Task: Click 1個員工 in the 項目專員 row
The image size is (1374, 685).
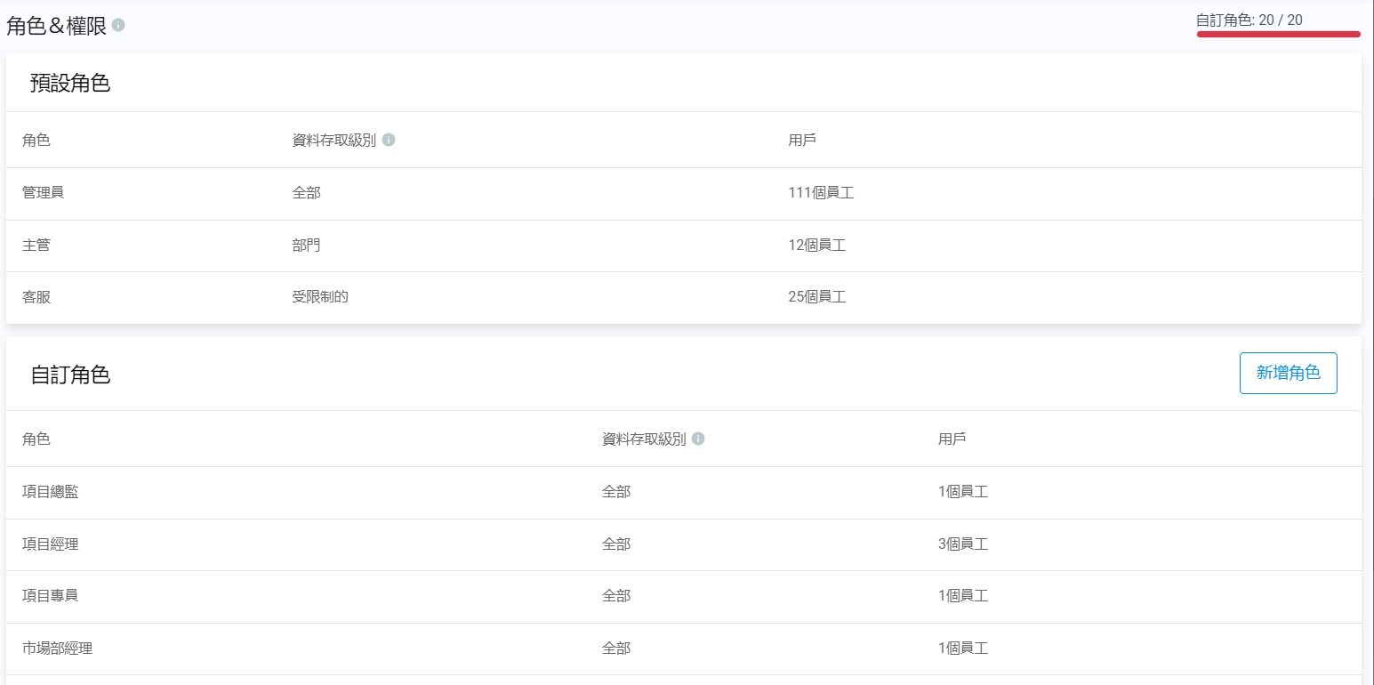Action: click(963, 595)
